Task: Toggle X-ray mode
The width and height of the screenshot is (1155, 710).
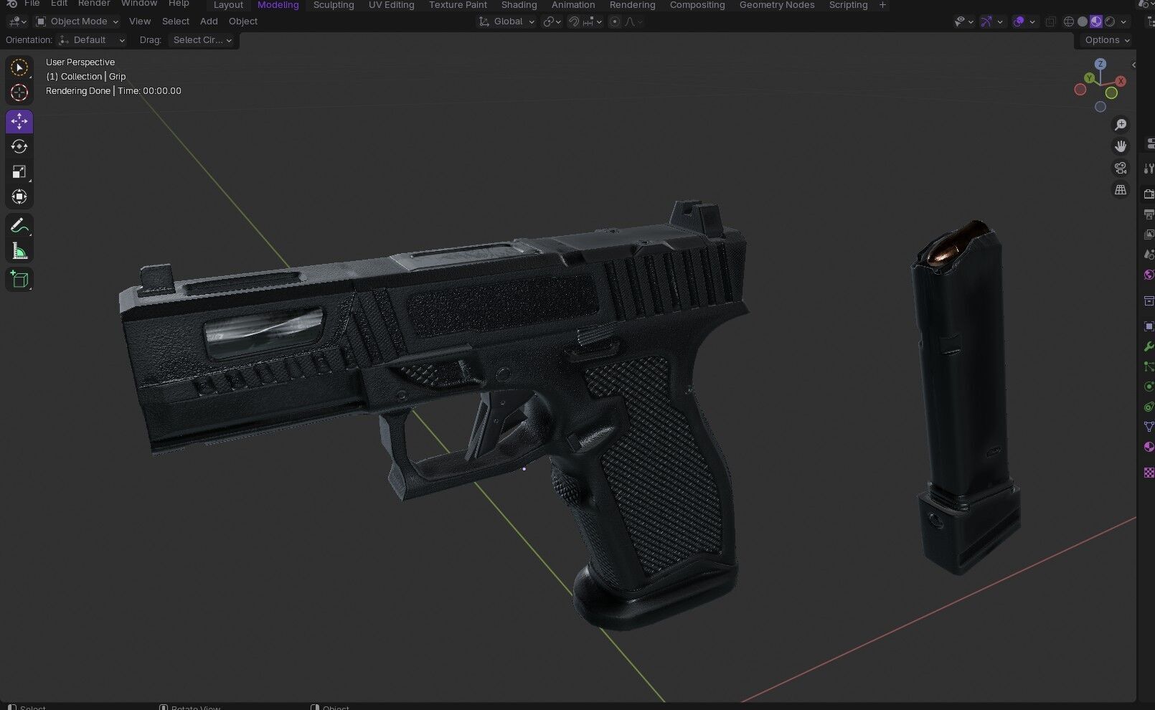Action: [x=1050, y=22]
